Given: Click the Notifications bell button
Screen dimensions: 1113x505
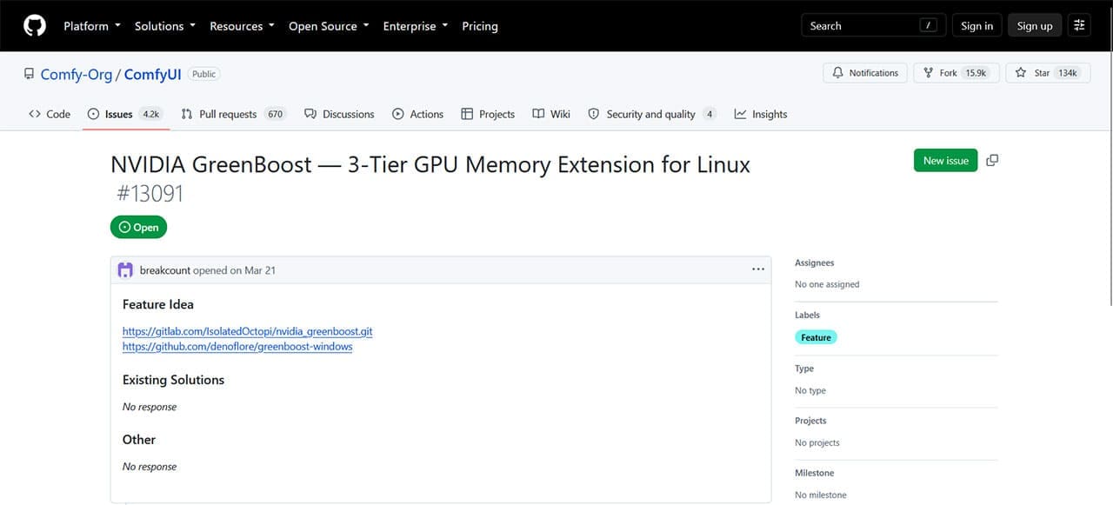Looking at the screenshot, I should [x=865, y=73].
